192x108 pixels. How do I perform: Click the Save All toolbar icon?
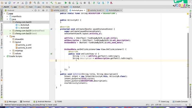6,3
